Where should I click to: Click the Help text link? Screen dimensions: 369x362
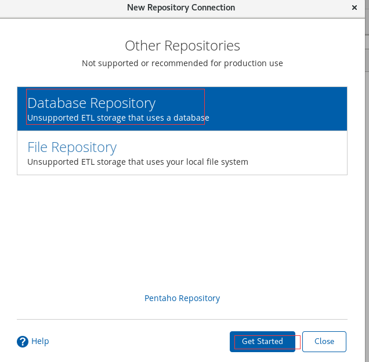tap(40, 341)
